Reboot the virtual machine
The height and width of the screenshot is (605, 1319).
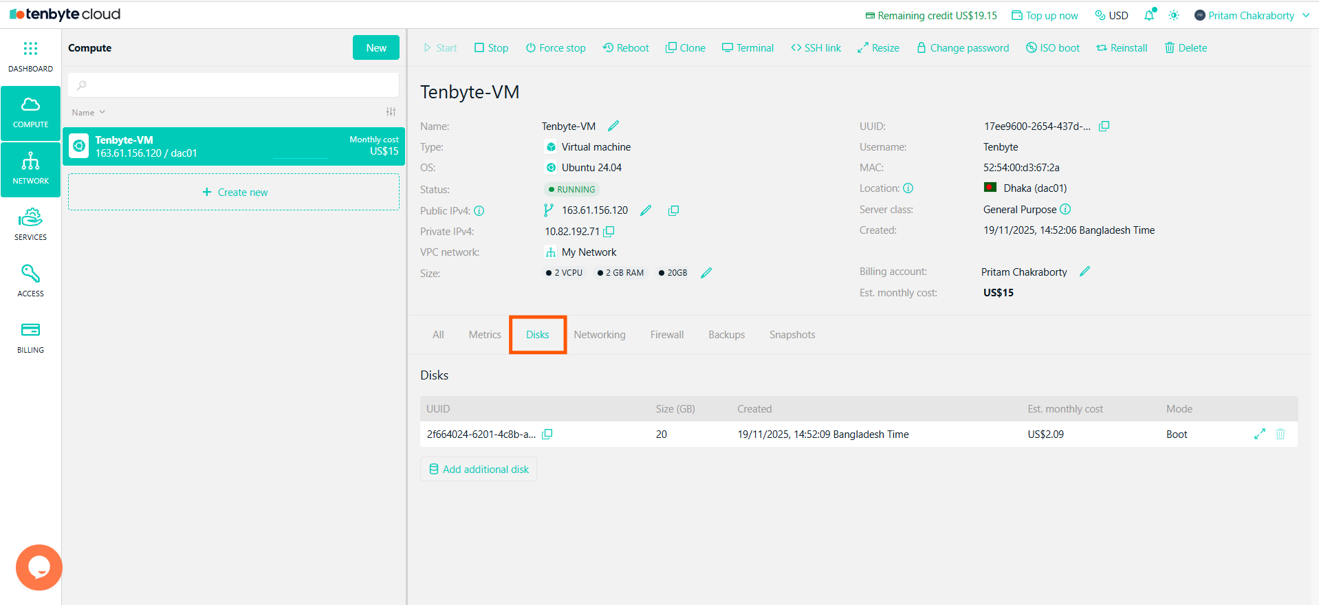click(x=626, y=48)
